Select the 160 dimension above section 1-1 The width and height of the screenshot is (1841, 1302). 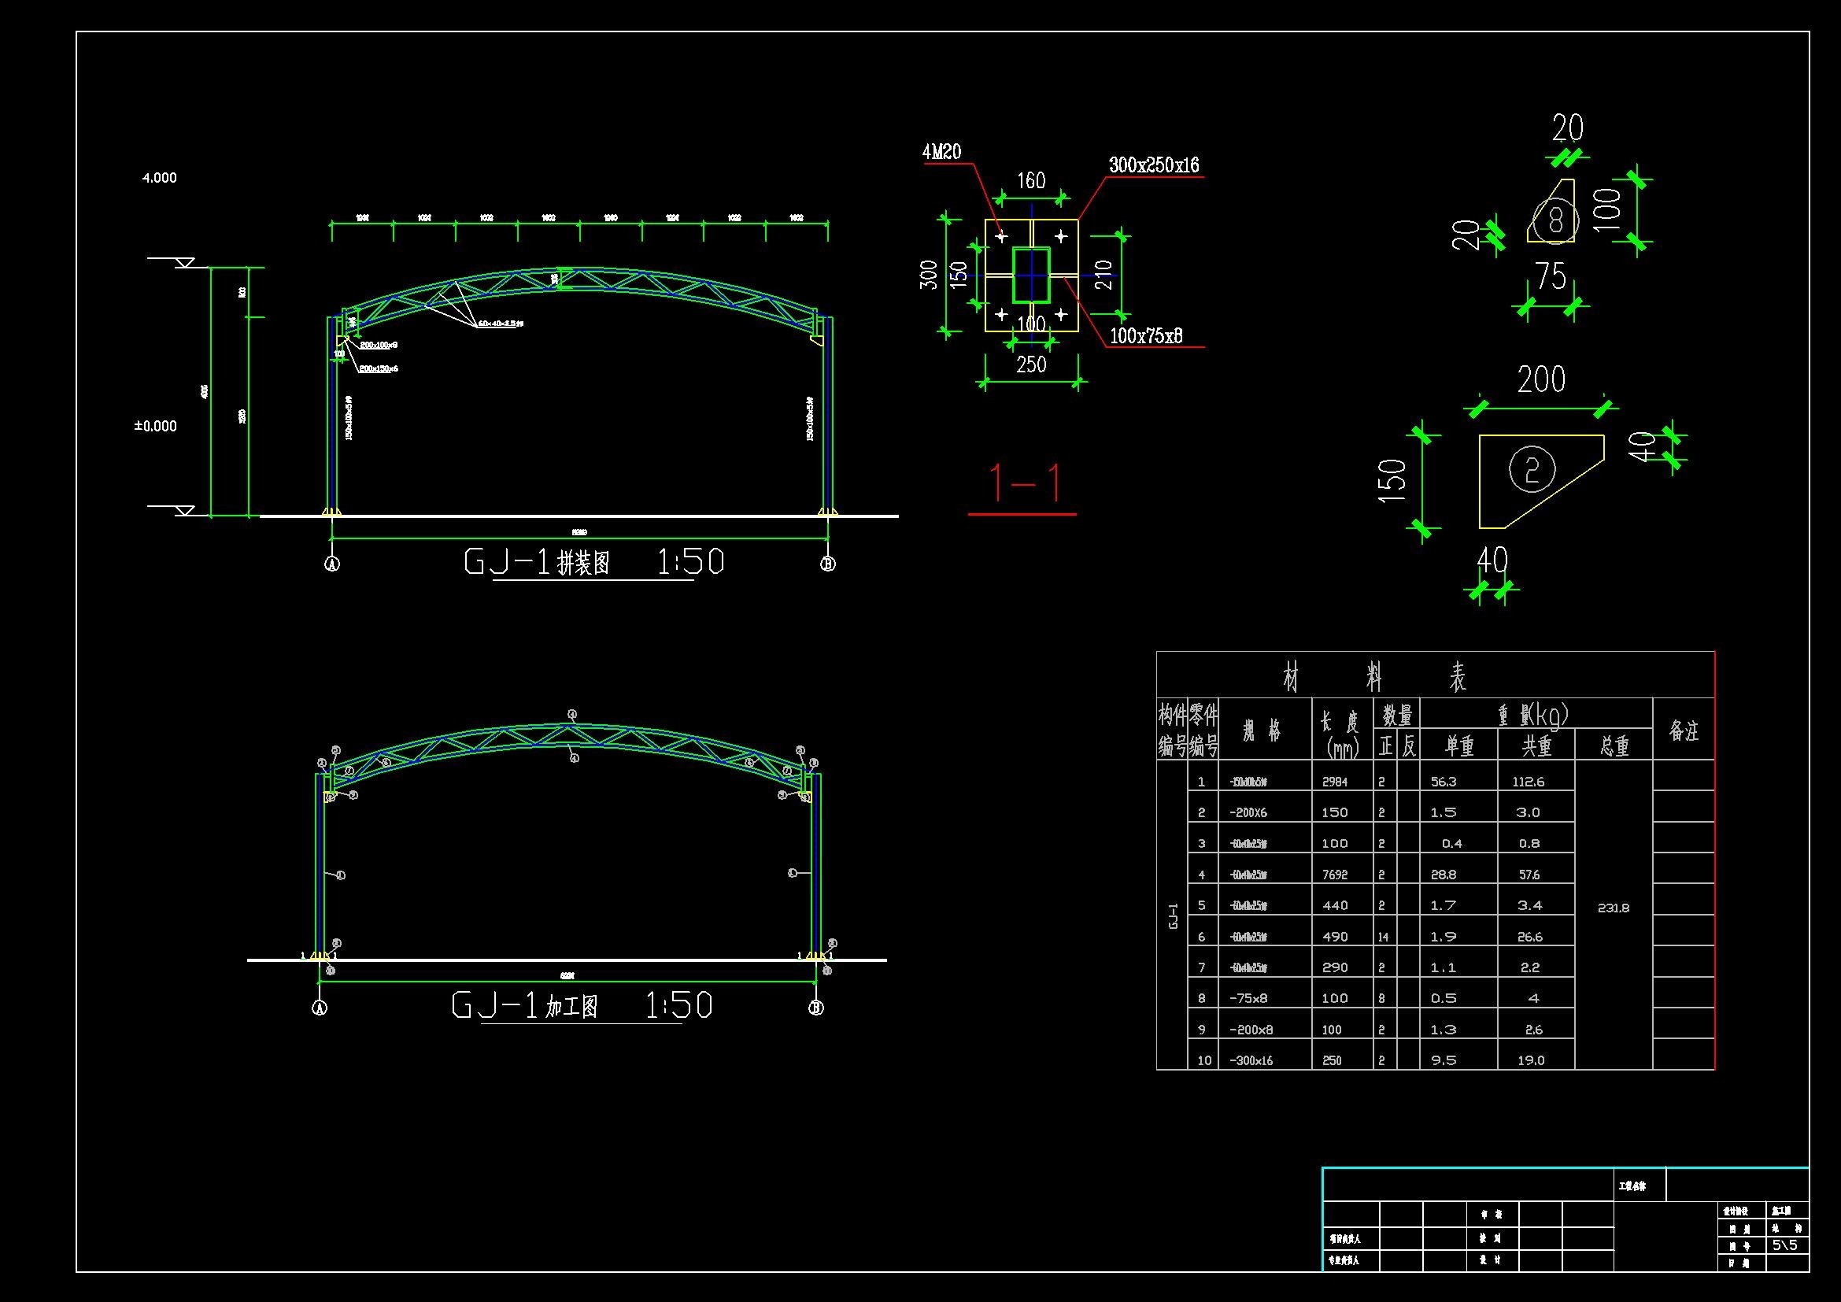[1031, 181]
